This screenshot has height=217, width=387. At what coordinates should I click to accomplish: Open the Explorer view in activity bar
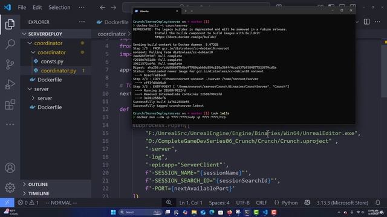tap(10, 24)
